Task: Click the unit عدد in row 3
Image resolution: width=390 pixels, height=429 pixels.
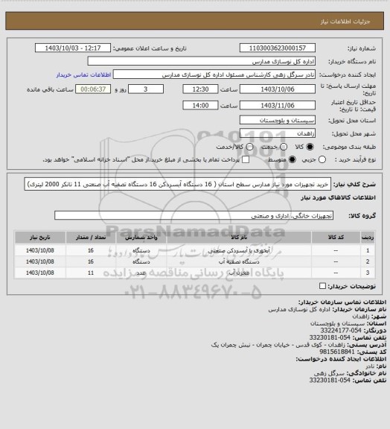Action: click(141, 273)
